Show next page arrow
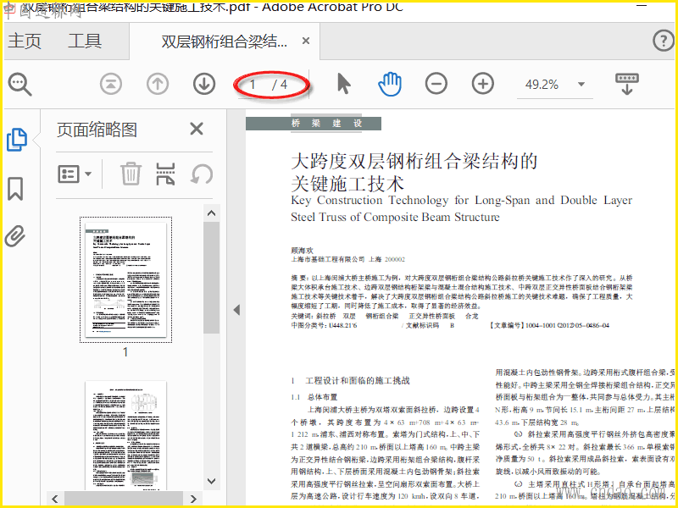The image size is (678, 508). (204, 84)
